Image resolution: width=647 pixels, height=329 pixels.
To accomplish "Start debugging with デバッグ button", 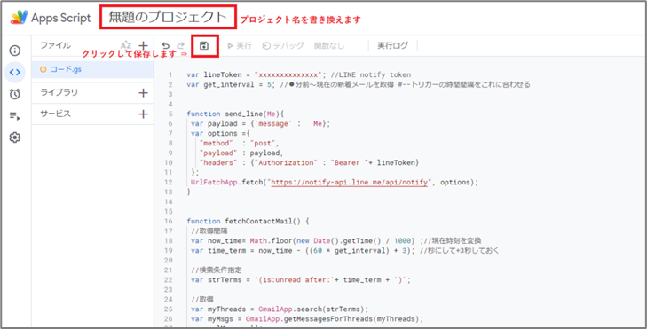I will click(283, 45).
